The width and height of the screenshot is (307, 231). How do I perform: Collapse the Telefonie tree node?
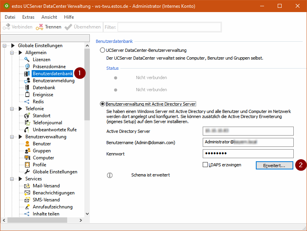(x=12, y=109)
